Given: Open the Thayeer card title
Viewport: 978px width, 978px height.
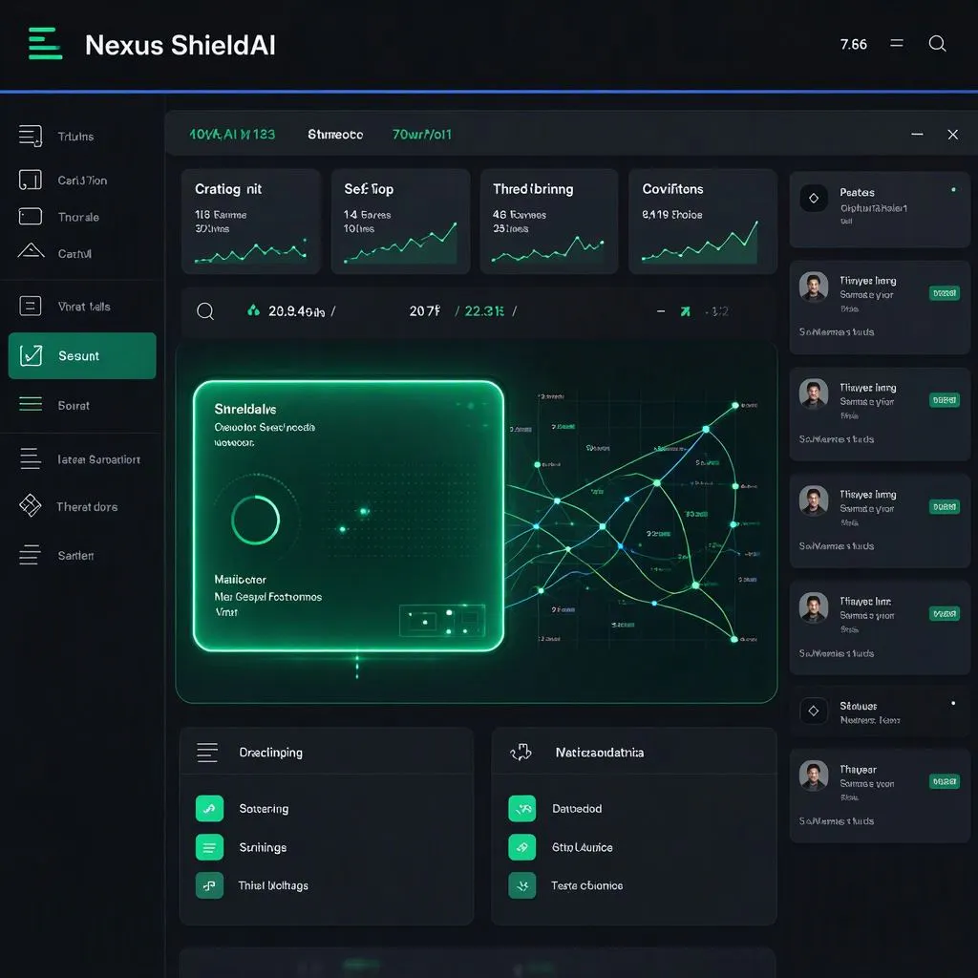Looking at the screenshot, I should tap(858, 769).
